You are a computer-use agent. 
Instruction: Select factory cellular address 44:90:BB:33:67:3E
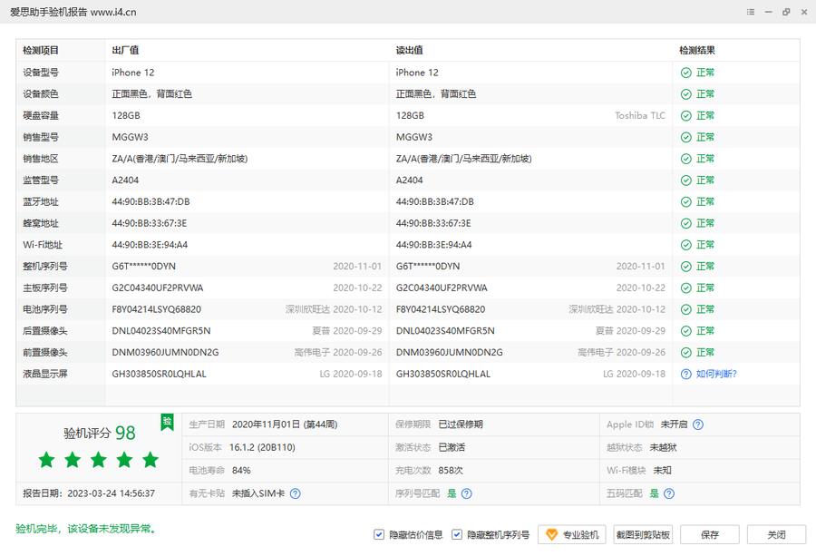pyautogui.click(x=150, y=223)
